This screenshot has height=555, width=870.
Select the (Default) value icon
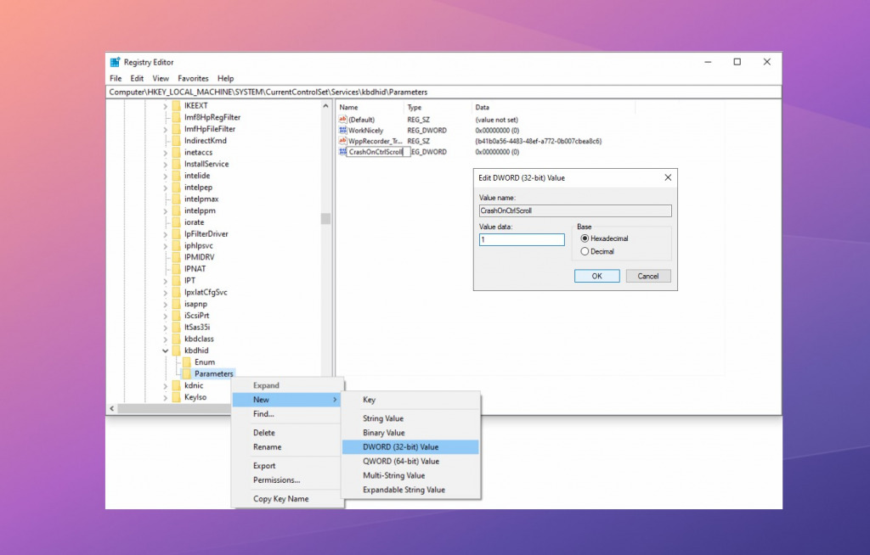(x=343, y=119)
